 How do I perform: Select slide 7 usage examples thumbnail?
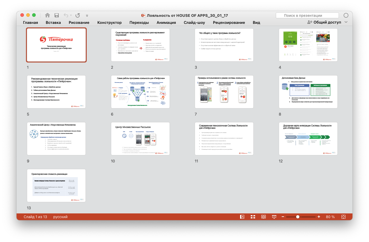(x=224, y=92)
